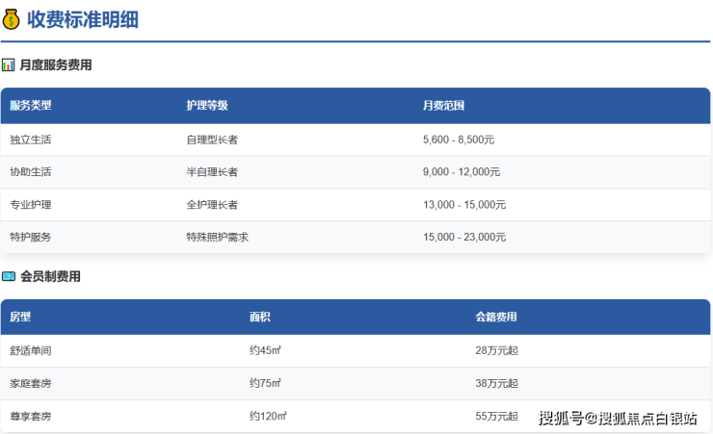This screenshot has height=434, width=713.
Task: Click the money bag icon beside 收费标准明细
Action: coord(11,19)
